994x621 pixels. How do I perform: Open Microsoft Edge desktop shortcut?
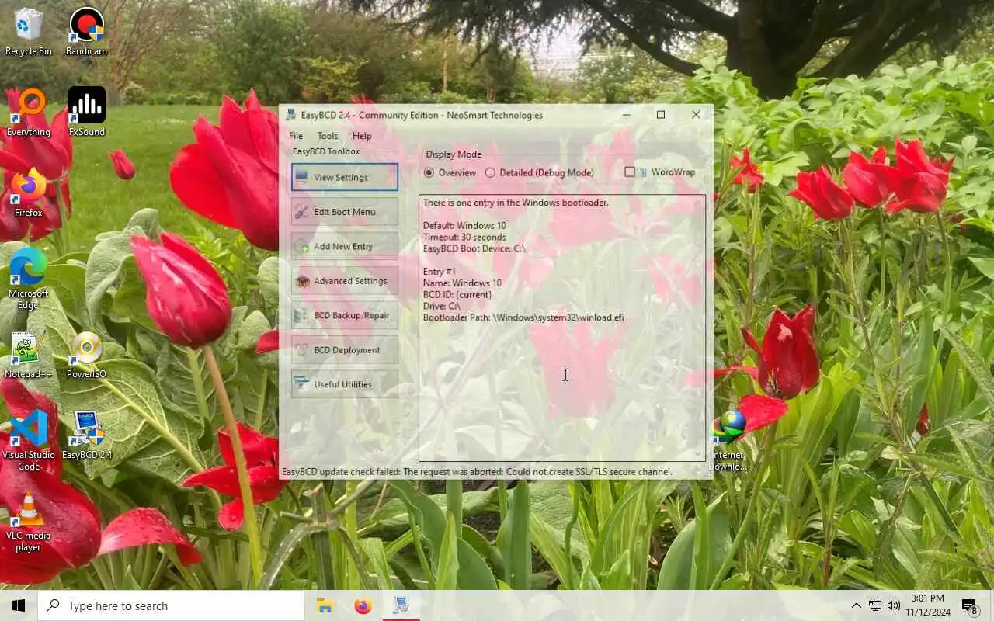28,279
